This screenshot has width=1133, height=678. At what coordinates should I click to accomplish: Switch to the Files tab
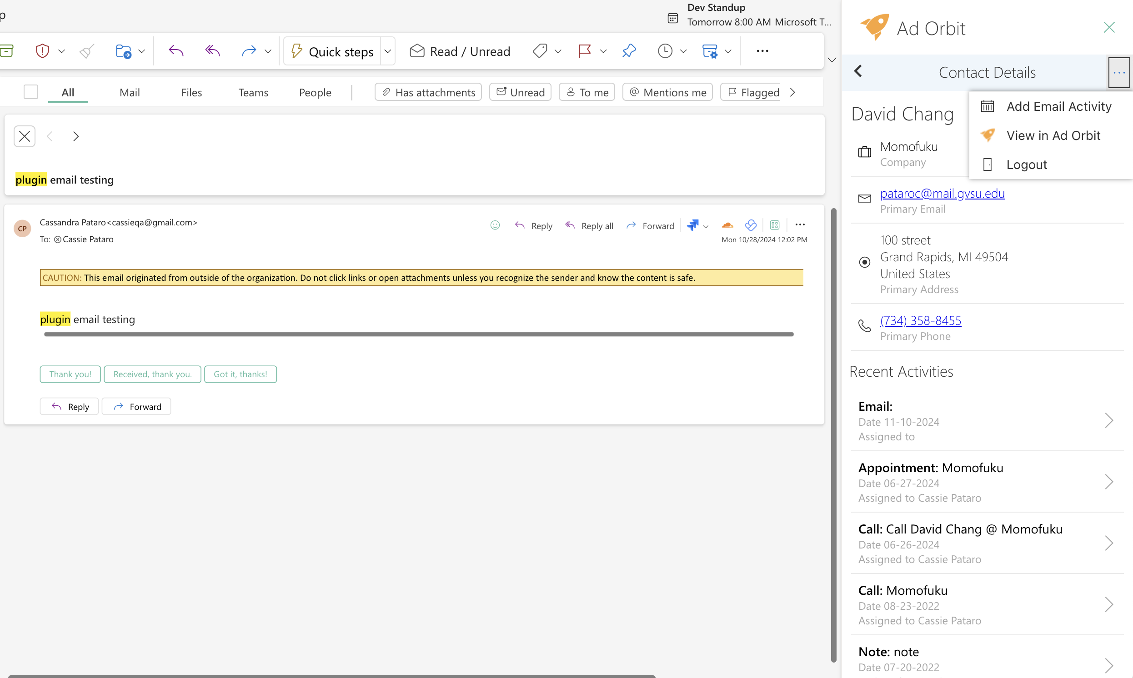[x=191, y=93]
